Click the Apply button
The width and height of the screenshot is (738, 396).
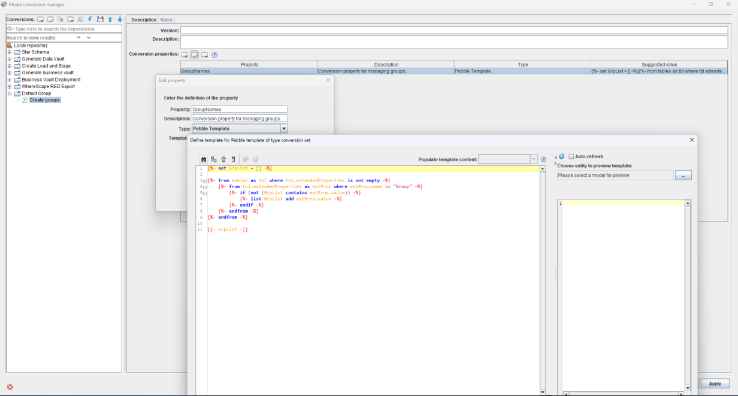click(715, 383)
